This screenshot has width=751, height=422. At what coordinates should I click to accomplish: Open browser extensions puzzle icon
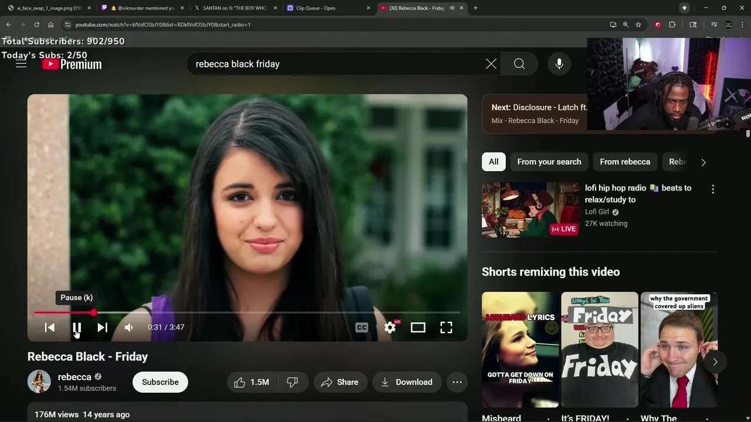click(x=672, y=25)
